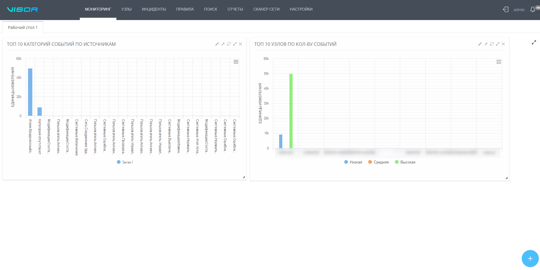Toggle Series 1 legend color marker
This screenshot has width=540, height=270.
[119, 162]
